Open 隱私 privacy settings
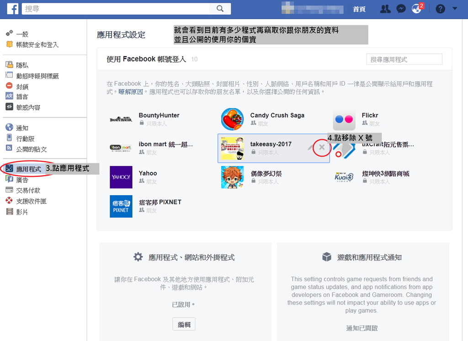 (x=22, y=65)
